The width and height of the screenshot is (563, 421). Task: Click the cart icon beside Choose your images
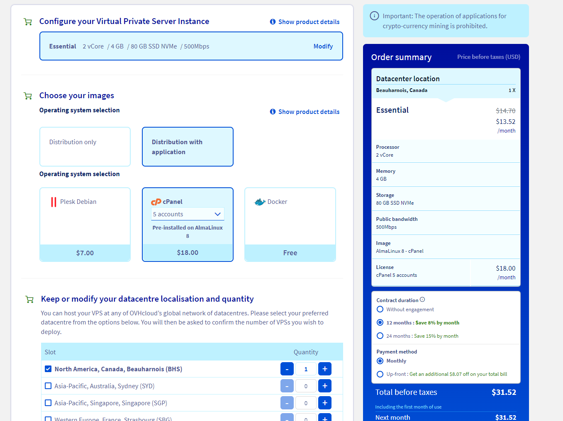(28, 96)
